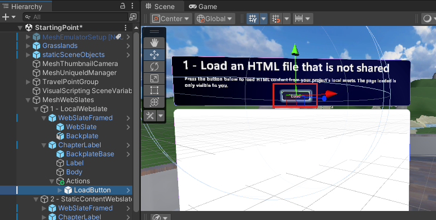This screenshot has height=220, width=436.
Task: Select the Grasslands prefab cube icon
Action: tap(36, 46)
